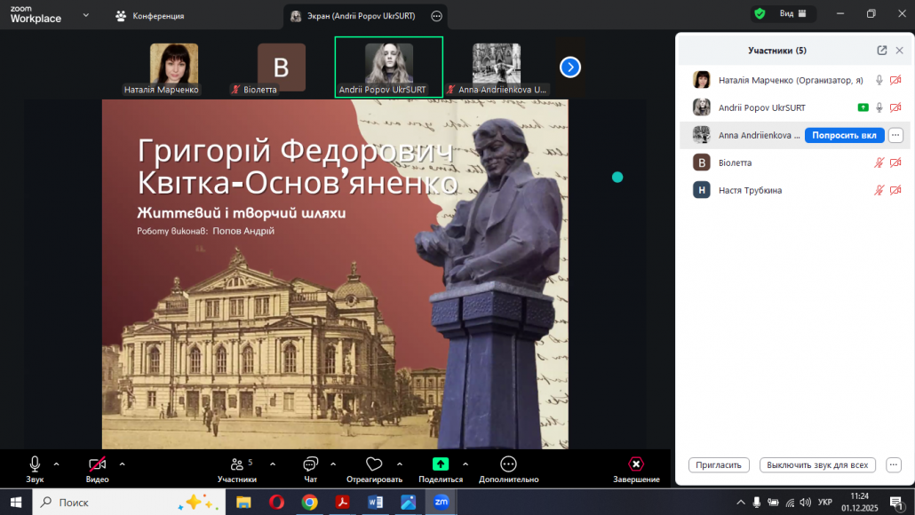915x515 pixels.
Task: Click the green Поделиться share icon
Action: 440,463
